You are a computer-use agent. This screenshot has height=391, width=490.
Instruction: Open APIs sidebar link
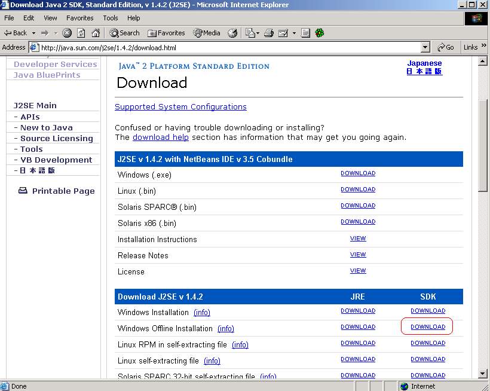click(x=30, y=117)
